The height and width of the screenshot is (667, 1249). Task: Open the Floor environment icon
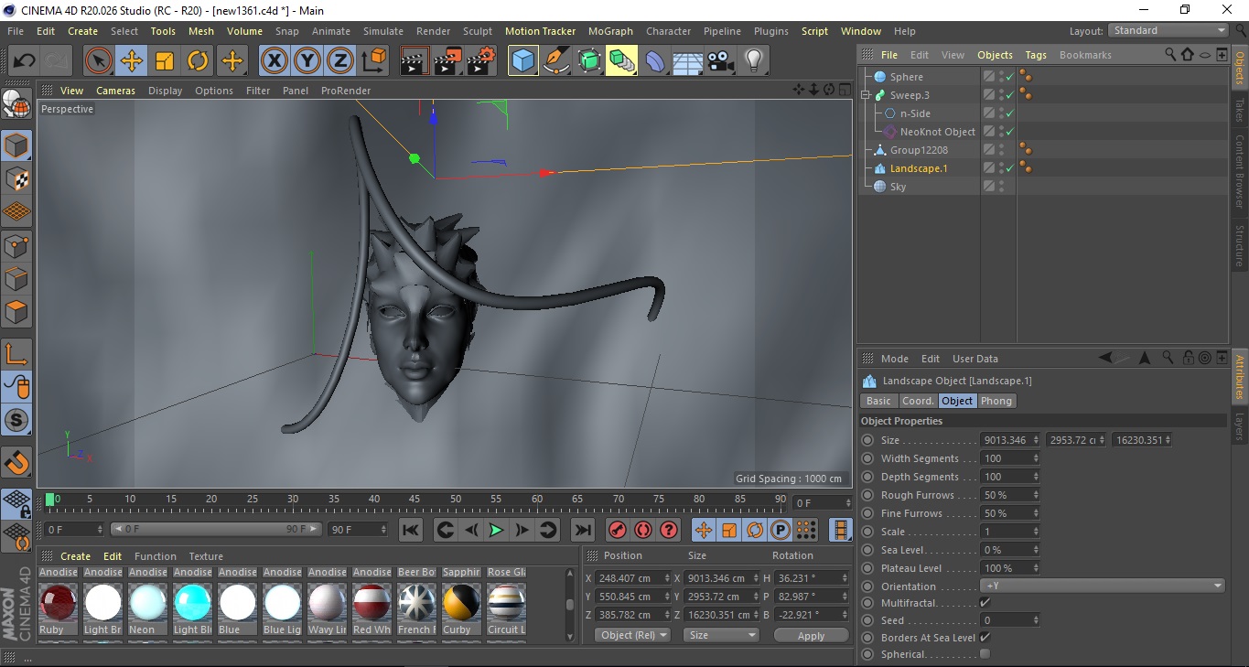(687, 61)
